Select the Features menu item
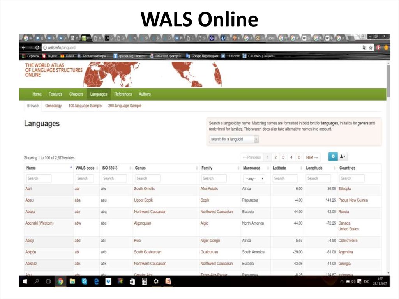The image size is (399, 299). point(55,94)
